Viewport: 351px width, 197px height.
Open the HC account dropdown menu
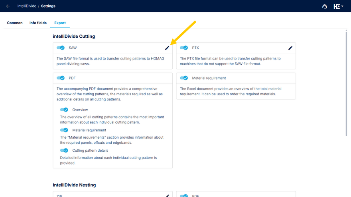(338, 6)
